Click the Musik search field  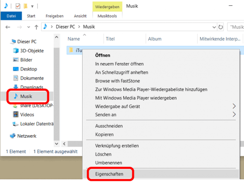[x=236, y=27]
